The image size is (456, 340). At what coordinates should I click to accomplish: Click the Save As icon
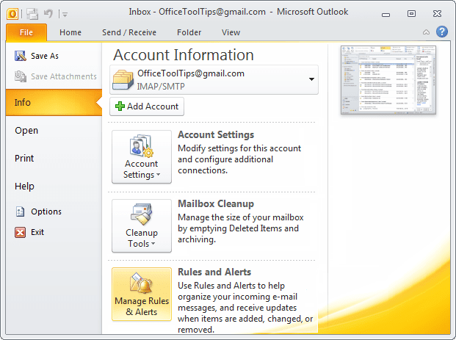[x=21, y=56]
